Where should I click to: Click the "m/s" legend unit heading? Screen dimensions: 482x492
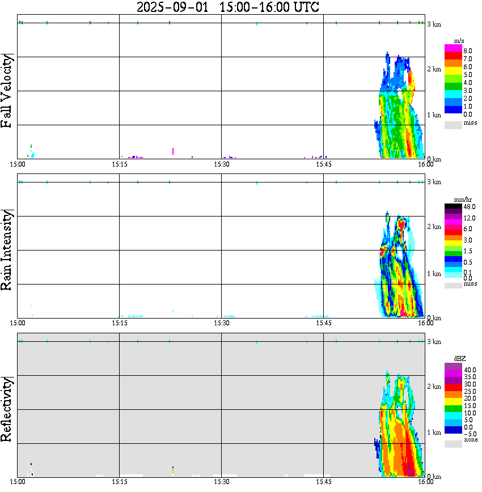459,41
